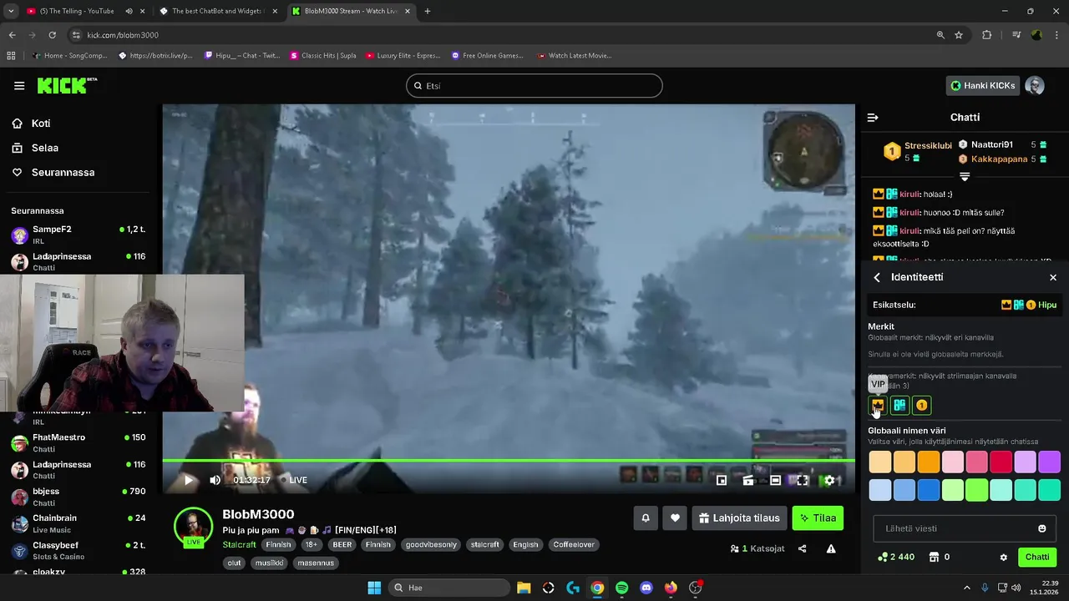Open chat settings gear icon

point(1004,557)
